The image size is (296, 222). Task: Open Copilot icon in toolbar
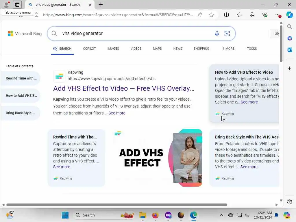coord(290,15)
